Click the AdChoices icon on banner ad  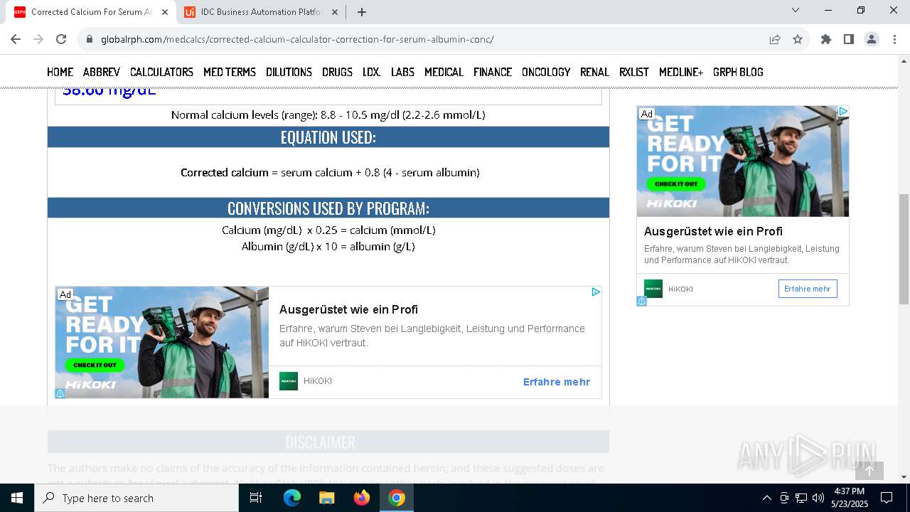coord(596,292)
